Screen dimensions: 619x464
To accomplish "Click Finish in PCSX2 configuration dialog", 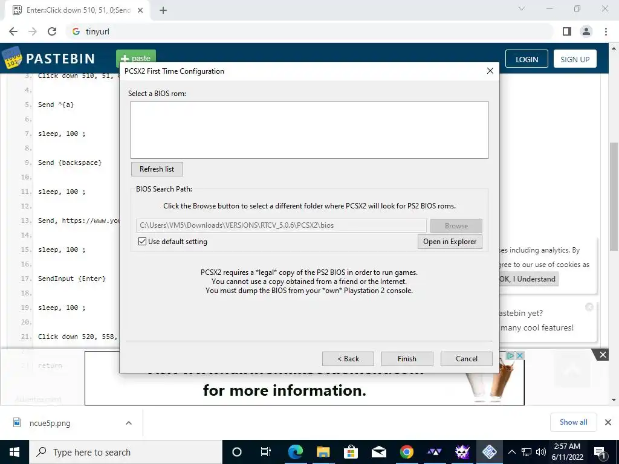I will coord(407,359).
